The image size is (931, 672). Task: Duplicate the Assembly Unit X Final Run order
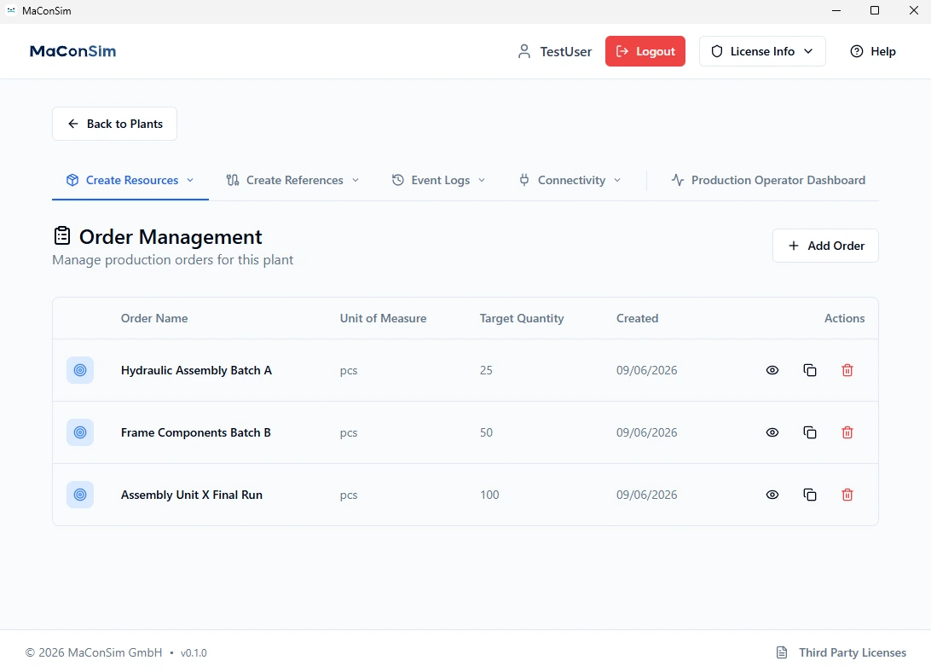click(810, 495)
